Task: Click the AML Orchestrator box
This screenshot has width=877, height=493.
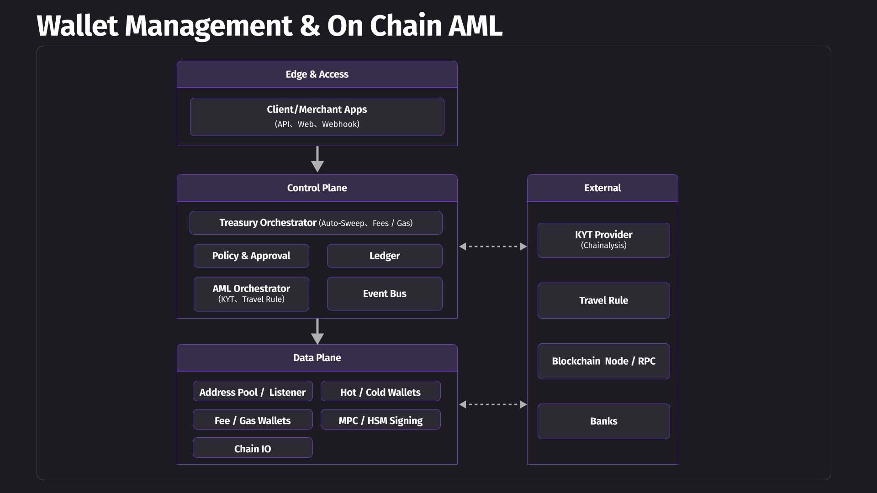Action: click(x=251, y=294)
